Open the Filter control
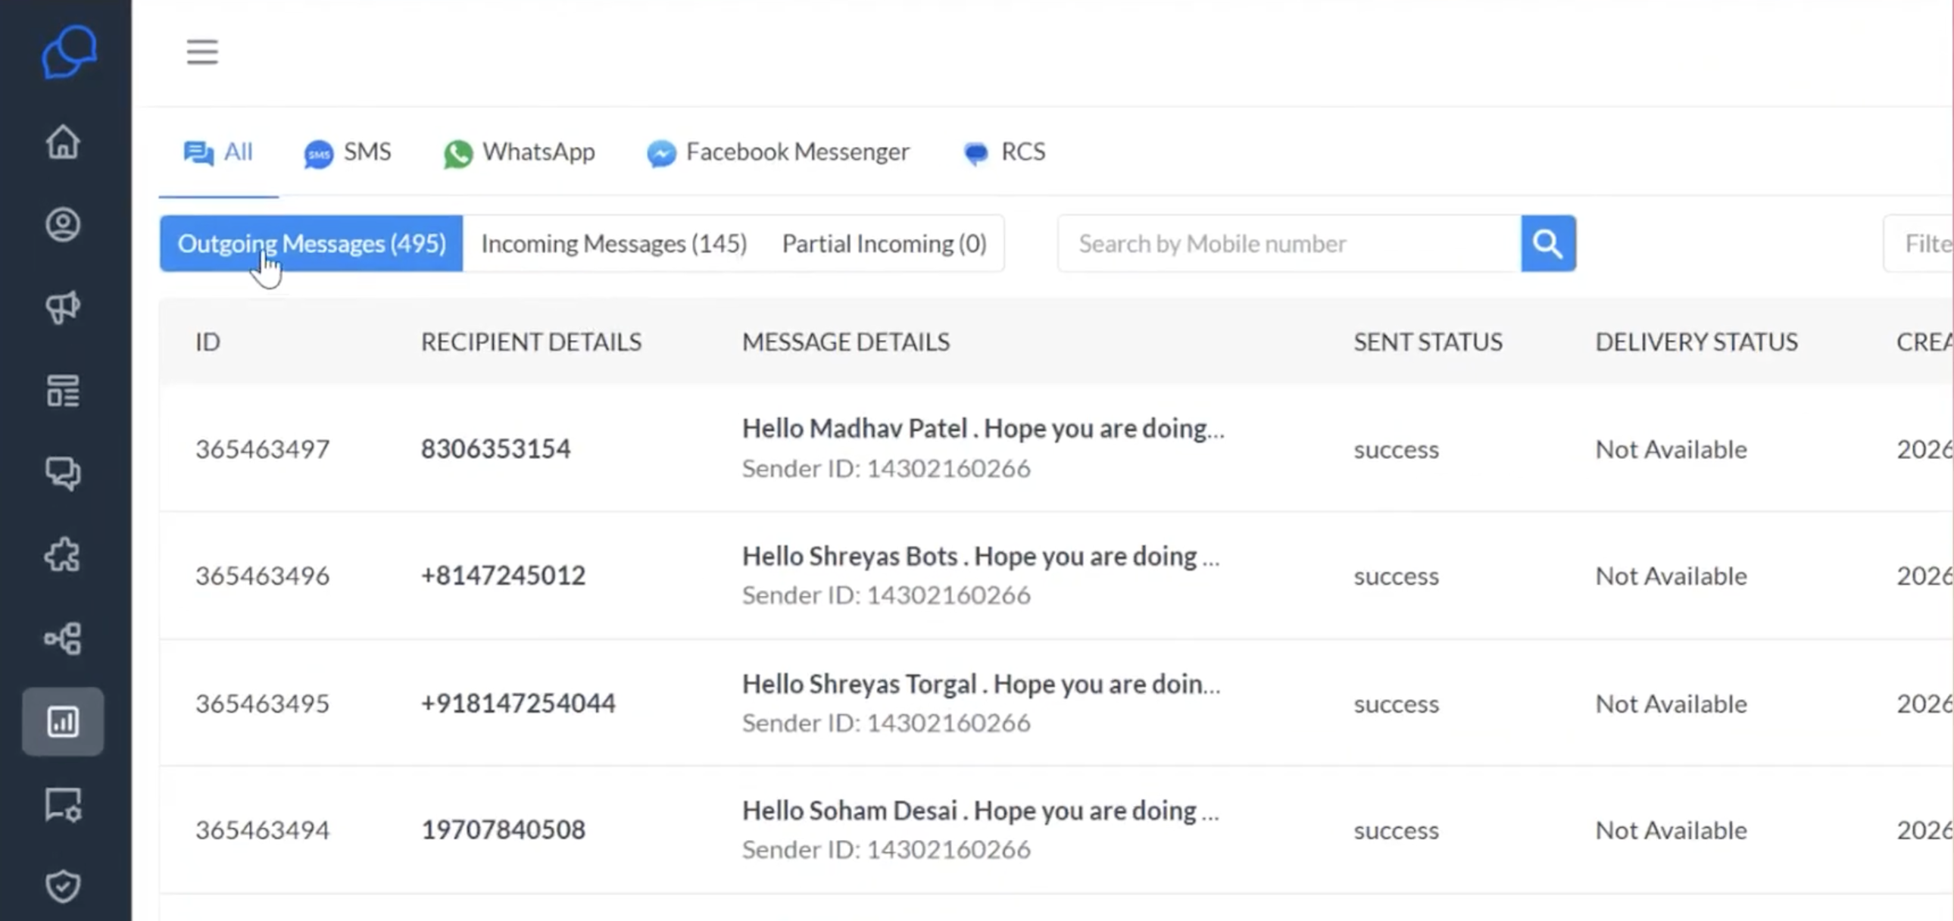This screenshot has height=921, width=1954. 1919,244
